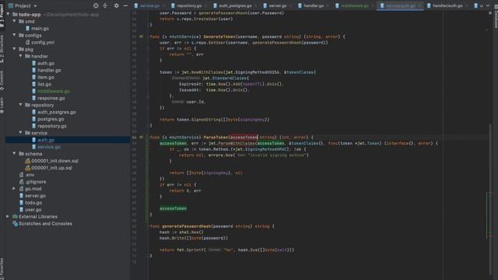Open auth_postgres.go in repository folder

coord(57,112)
